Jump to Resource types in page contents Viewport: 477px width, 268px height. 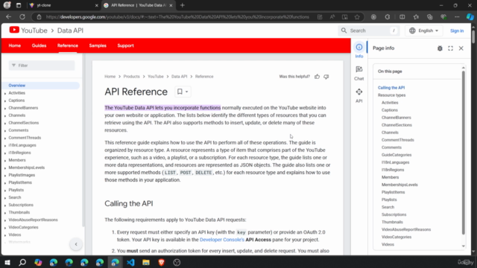tap(391, 95)
